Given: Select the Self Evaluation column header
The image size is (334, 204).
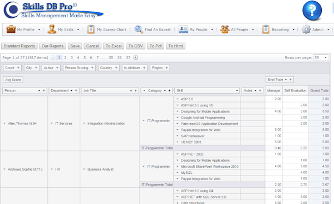Looking at the screenshot, I should pos(295,91).
